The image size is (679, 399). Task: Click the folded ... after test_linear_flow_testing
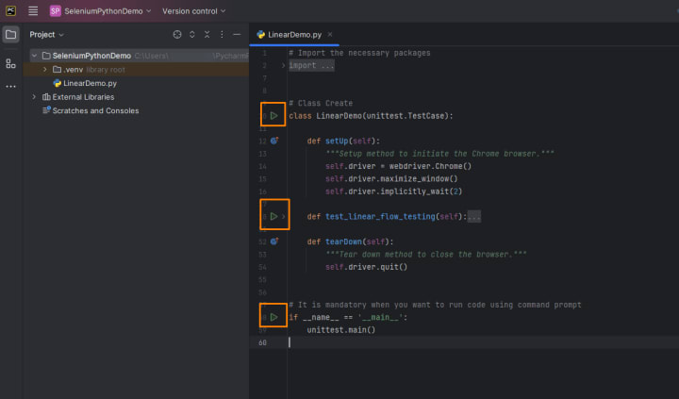pyautogui.click(x=474, y=217)
